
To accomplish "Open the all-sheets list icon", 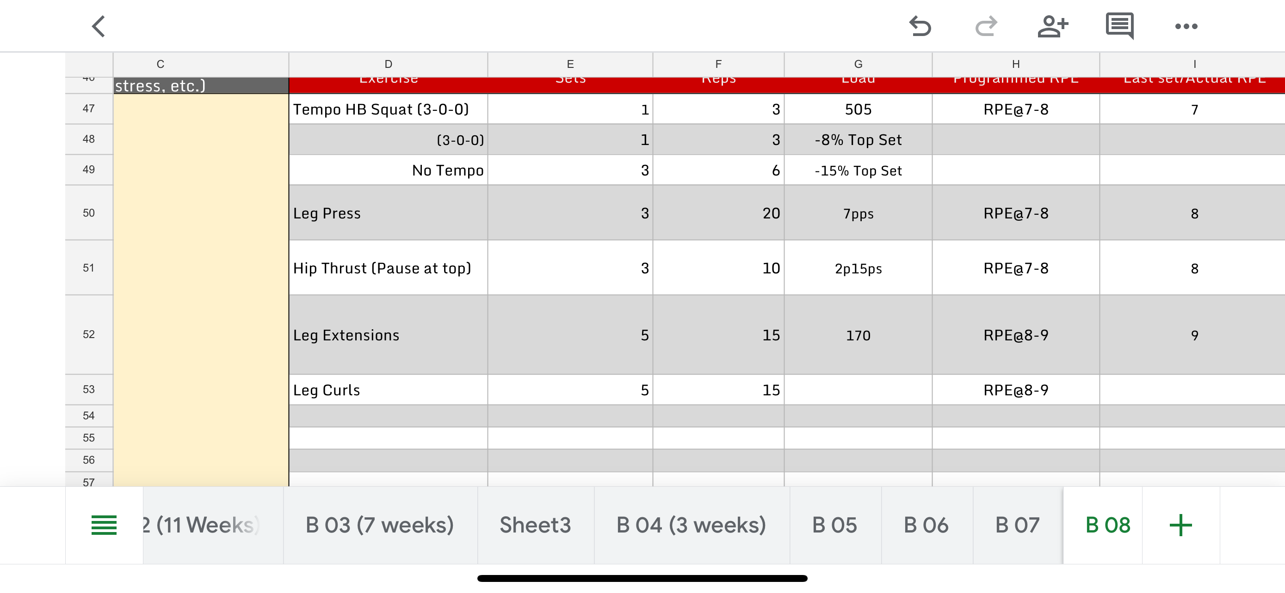I will pyautogui.click(x=104, y=525).
